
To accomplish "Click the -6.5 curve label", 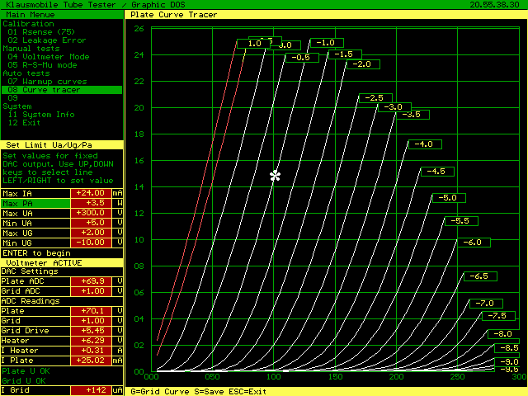I will pos(480,276).
